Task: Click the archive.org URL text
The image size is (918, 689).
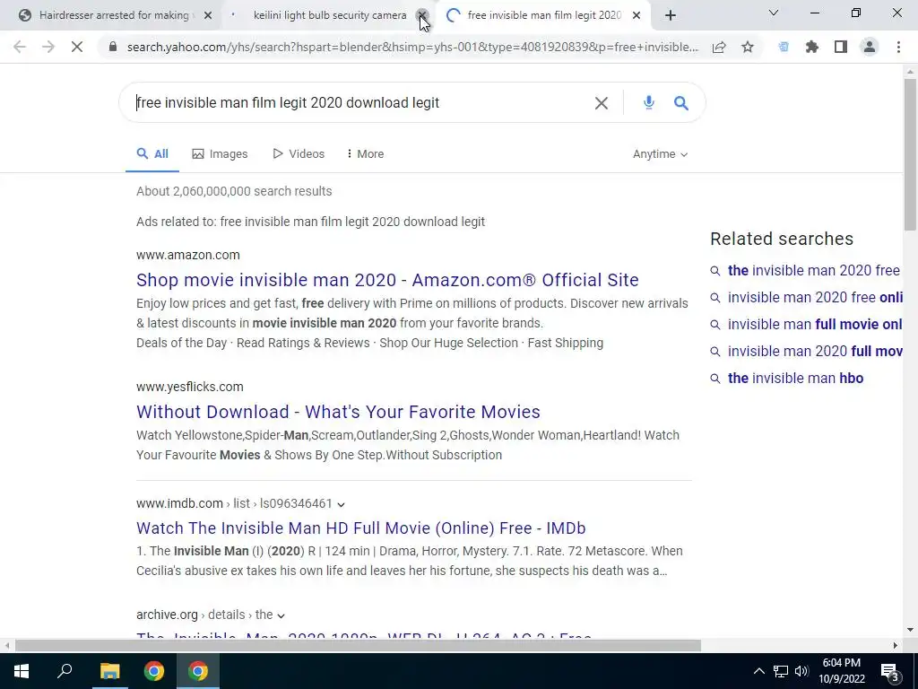Action: pyautogui.click(x=167, y=615)
